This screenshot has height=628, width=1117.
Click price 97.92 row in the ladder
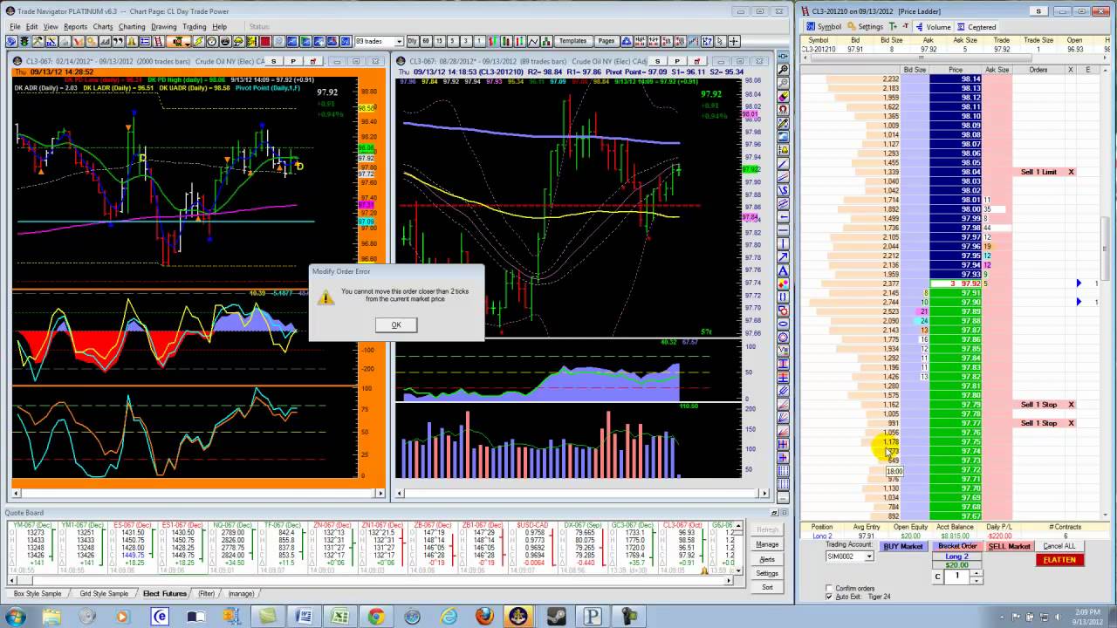pyautogui.click(x=956, y=283)
